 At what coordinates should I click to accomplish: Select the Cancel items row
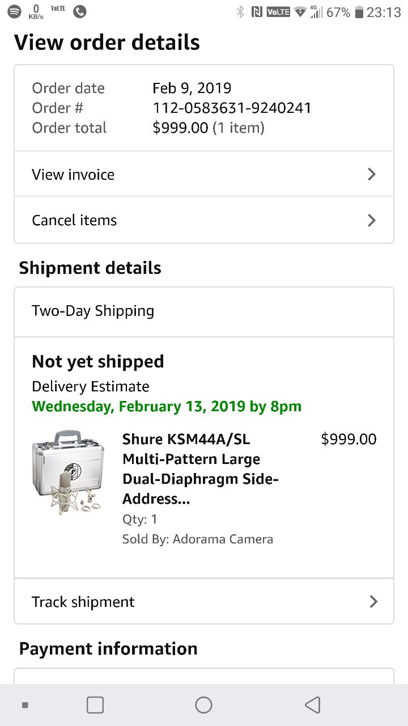(204, 220)
